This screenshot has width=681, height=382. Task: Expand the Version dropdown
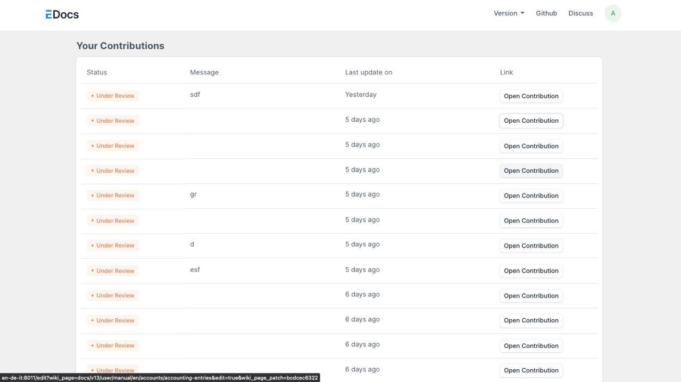tap(509, 13)
